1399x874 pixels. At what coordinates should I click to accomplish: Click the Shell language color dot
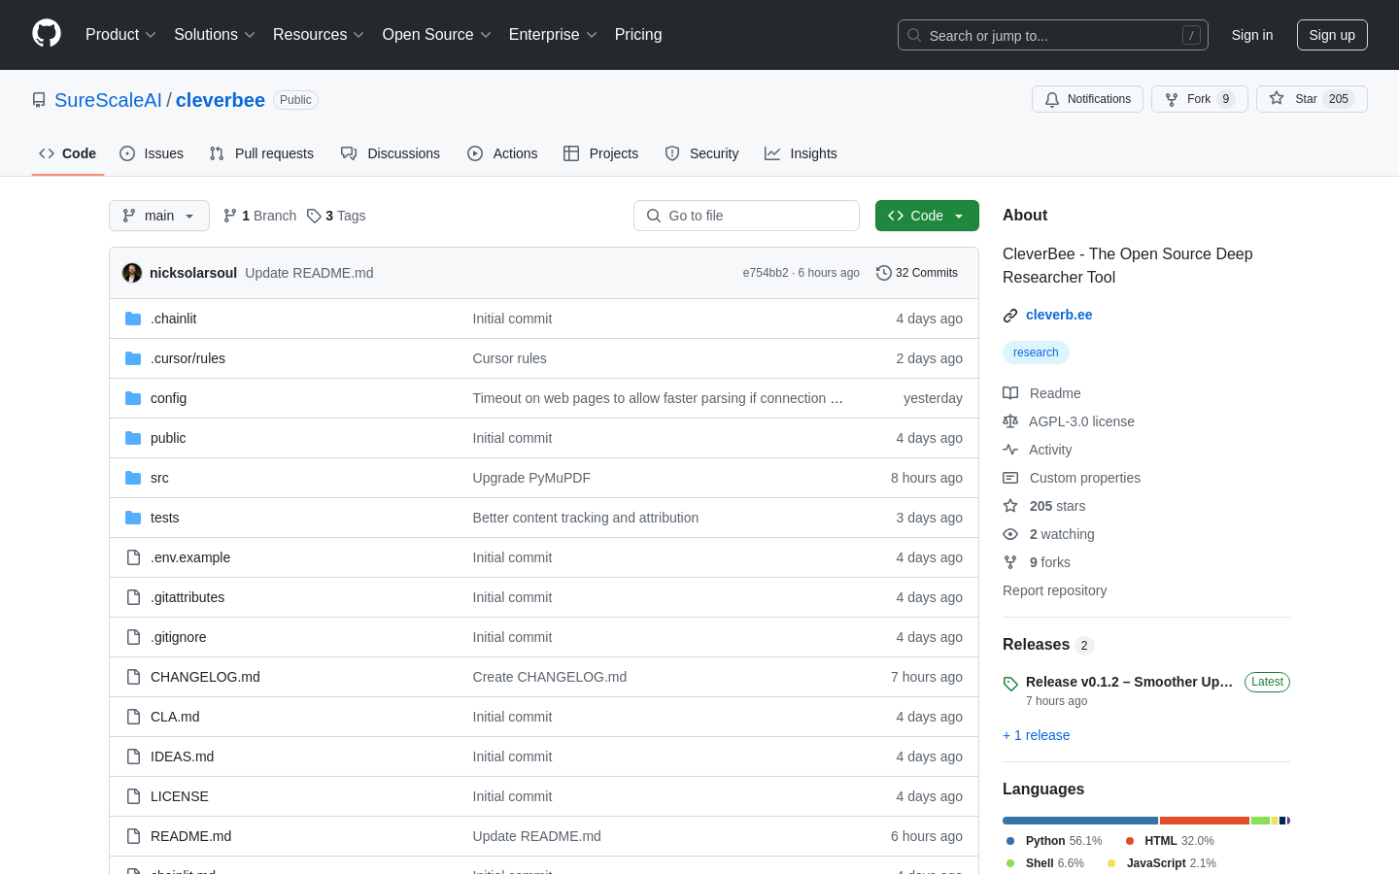pos(1010,863)
